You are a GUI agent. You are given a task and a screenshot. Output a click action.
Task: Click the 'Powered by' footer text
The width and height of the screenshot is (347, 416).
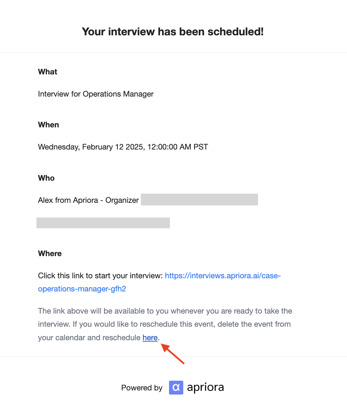(x=142, y=388)
